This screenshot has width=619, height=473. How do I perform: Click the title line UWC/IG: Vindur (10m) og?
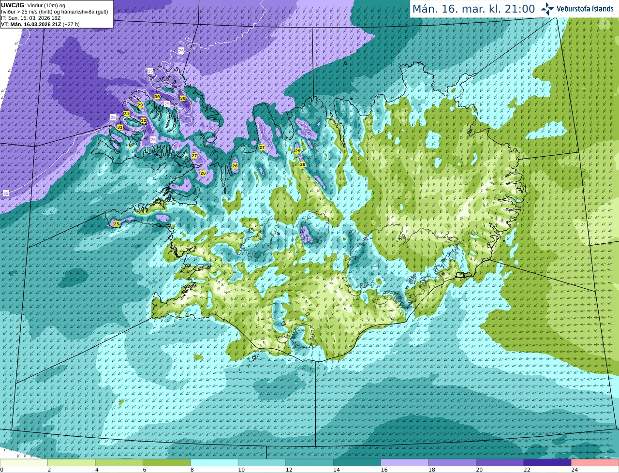33,5
